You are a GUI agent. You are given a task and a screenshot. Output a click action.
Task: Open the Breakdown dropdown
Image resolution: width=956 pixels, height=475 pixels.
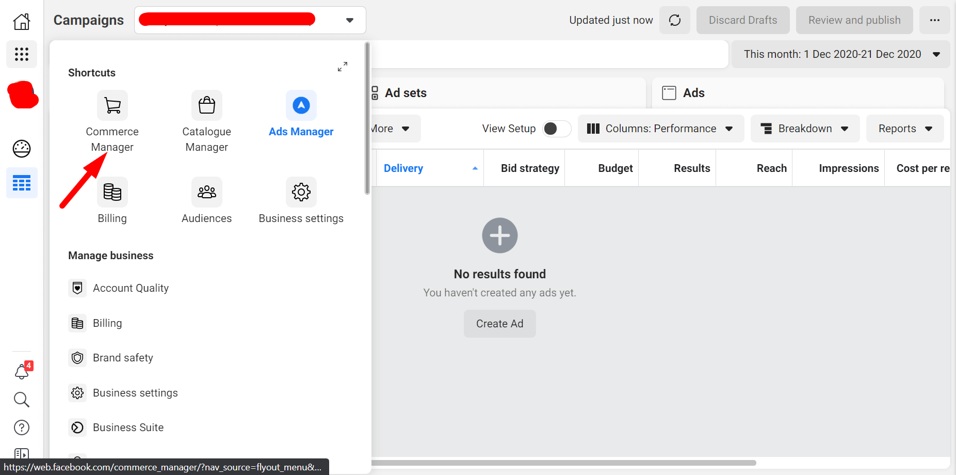(805, 129)
